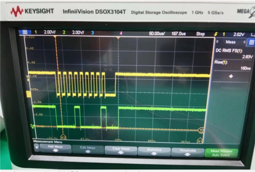Select the DC RMS FS(1) measurement
Image resolution: width=255 pixels, height=172 pixels.
click(234, 53)
